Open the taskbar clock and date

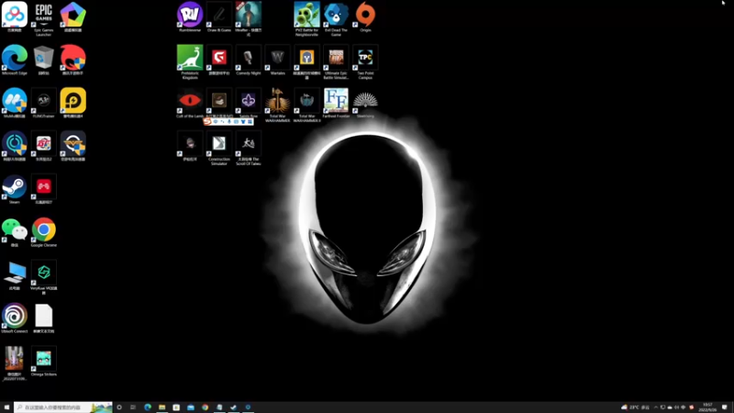coord(707,407)
